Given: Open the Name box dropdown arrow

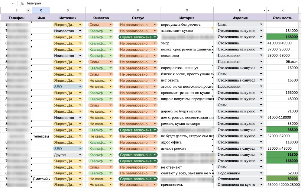Looking at the screenshot, I should pos(13,3).
